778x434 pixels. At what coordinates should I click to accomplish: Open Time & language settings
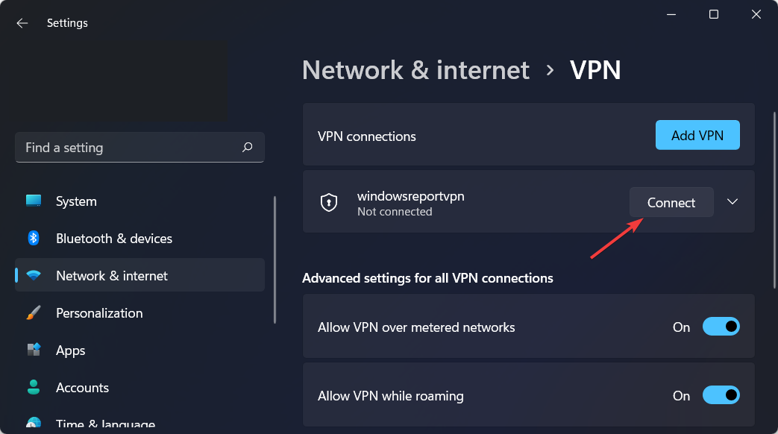104,424
